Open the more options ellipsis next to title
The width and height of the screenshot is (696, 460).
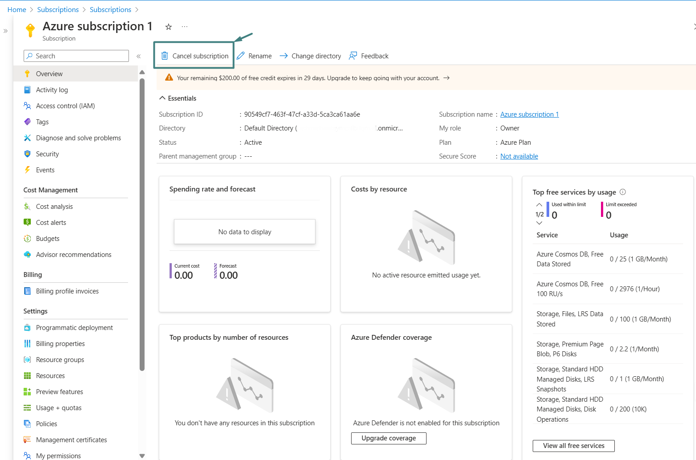coord(185,27)
